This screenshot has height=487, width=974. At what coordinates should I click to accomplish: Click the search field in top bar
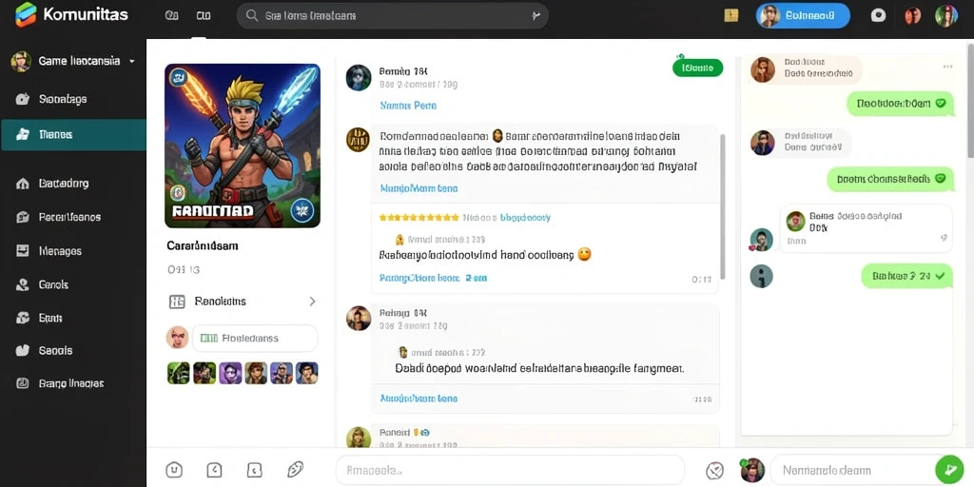392,15
